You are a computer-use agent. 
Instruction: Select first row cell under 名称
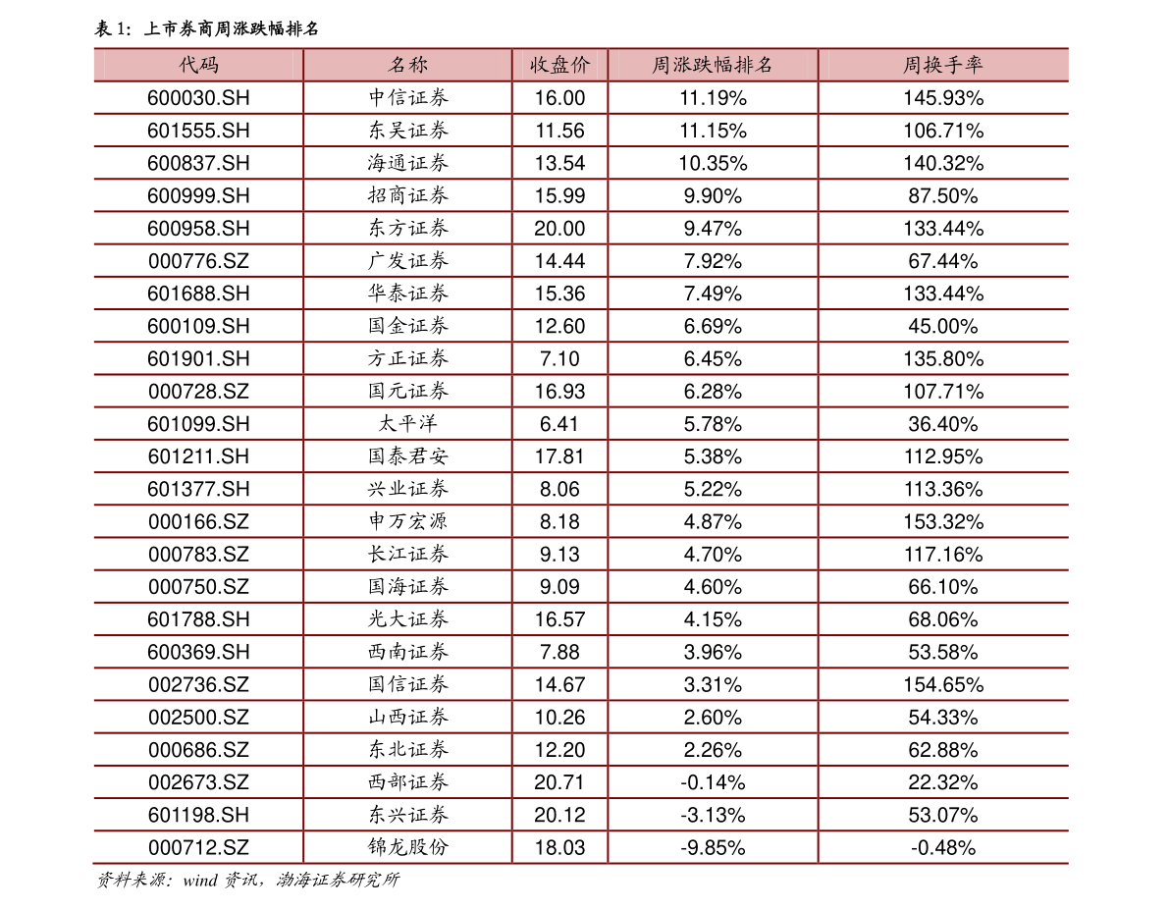coord(407,97)
